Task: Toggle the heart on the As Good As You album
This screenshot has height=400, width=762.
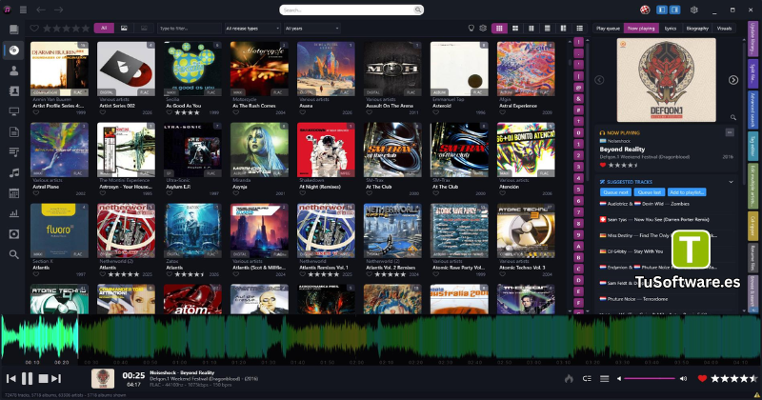Action: click(x=170, y=112)
